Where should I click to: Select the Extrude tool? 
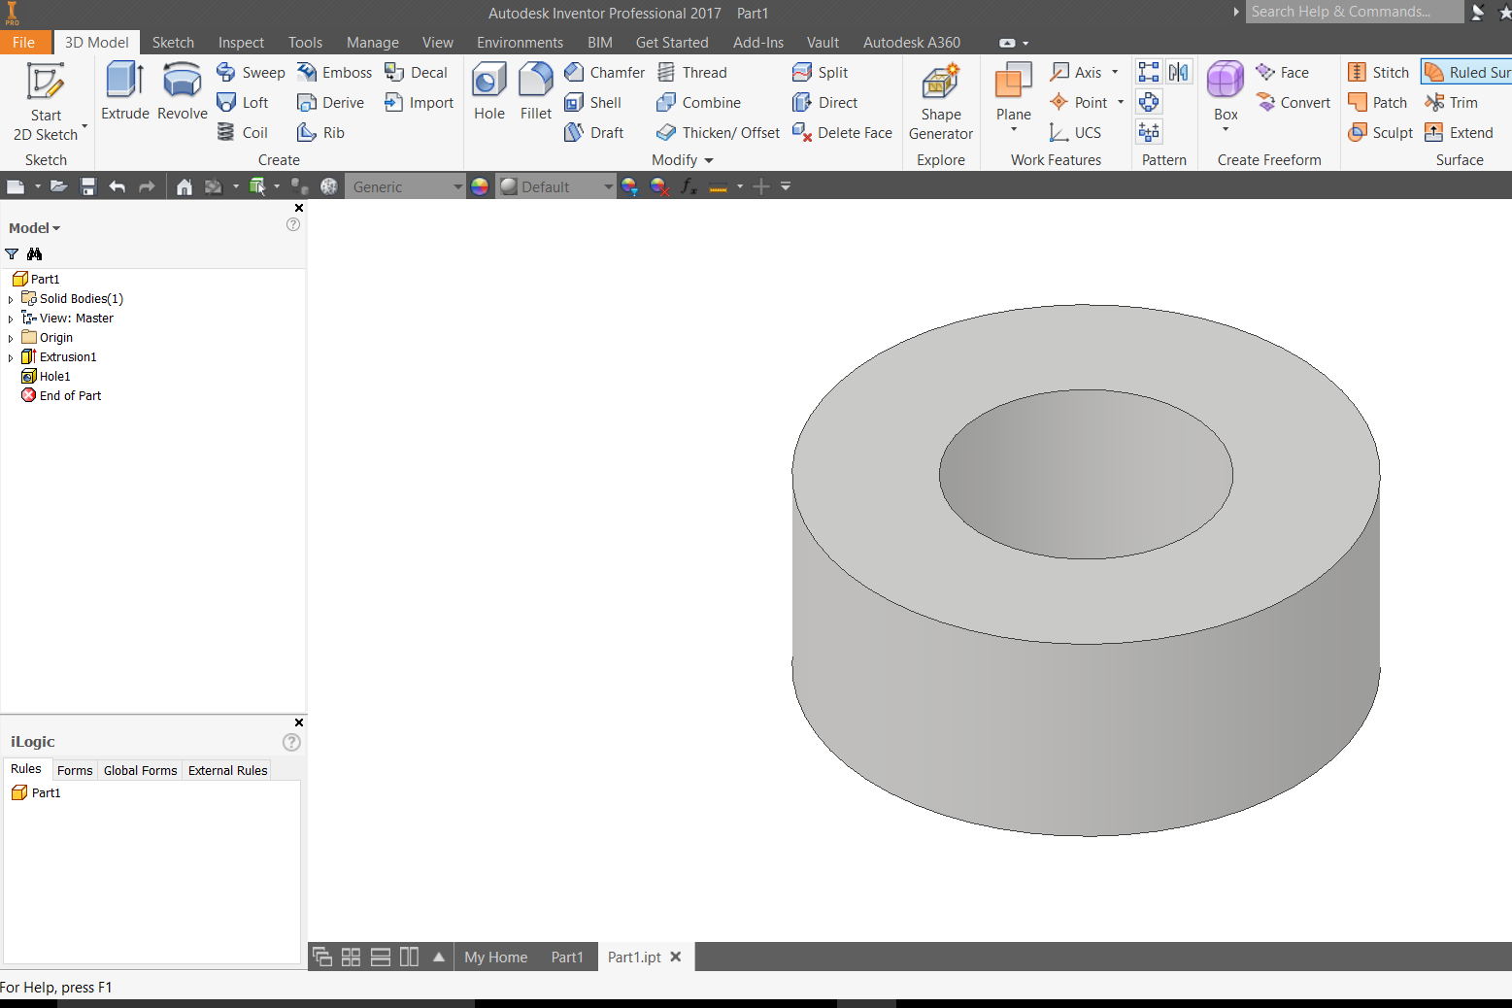pos(125,91)
